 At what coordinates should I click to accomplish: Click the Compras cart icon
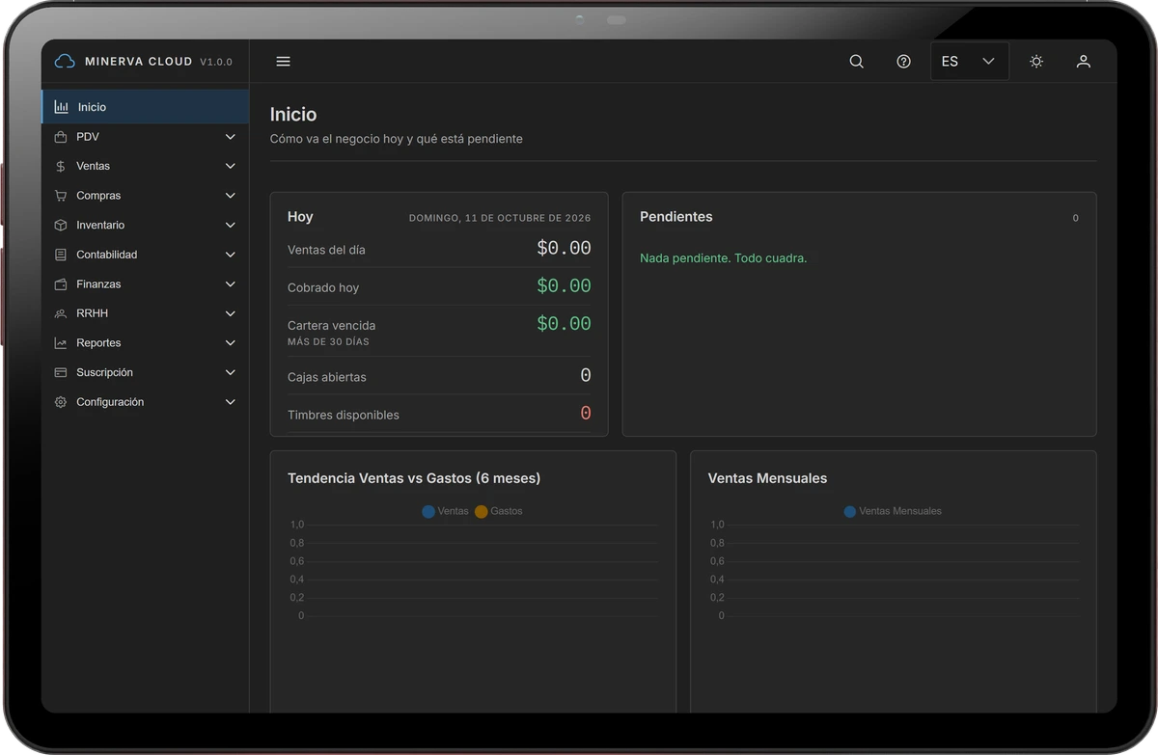61,196
